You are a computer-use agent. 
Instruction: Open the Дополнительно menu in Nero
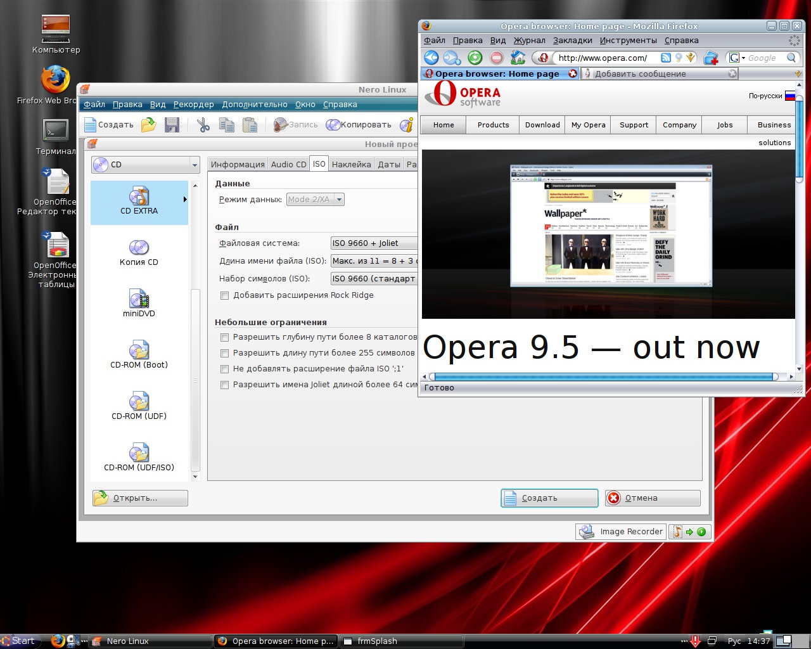[x=255, y=105]
